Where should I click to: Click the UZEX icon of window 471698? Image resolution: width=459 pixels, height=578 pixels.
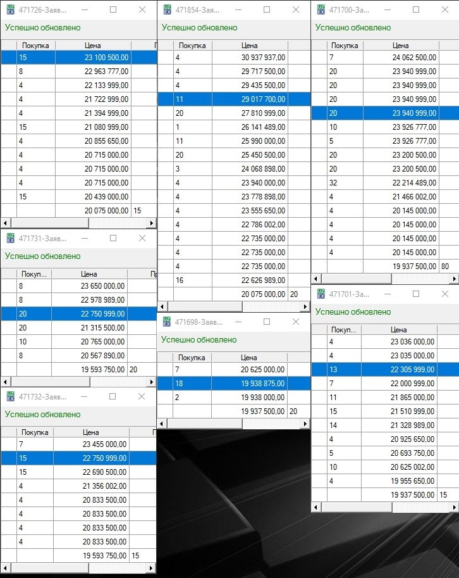(x=167, y=322)
